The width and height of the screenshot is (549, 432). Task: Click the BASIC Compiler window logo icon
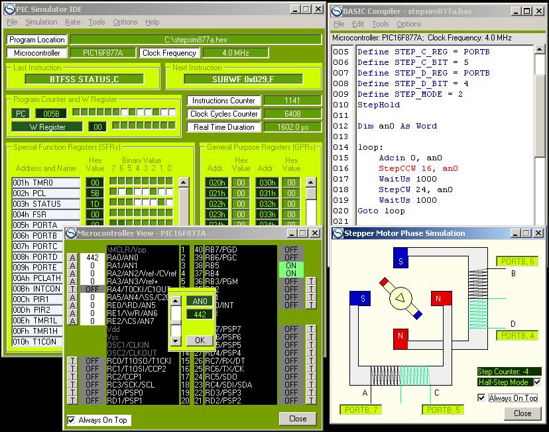point(336,11)
